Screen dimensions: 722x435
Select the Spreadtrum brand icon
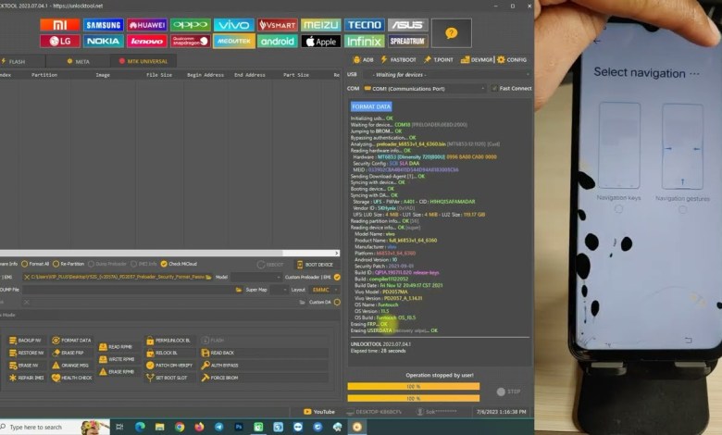(407, 42)
